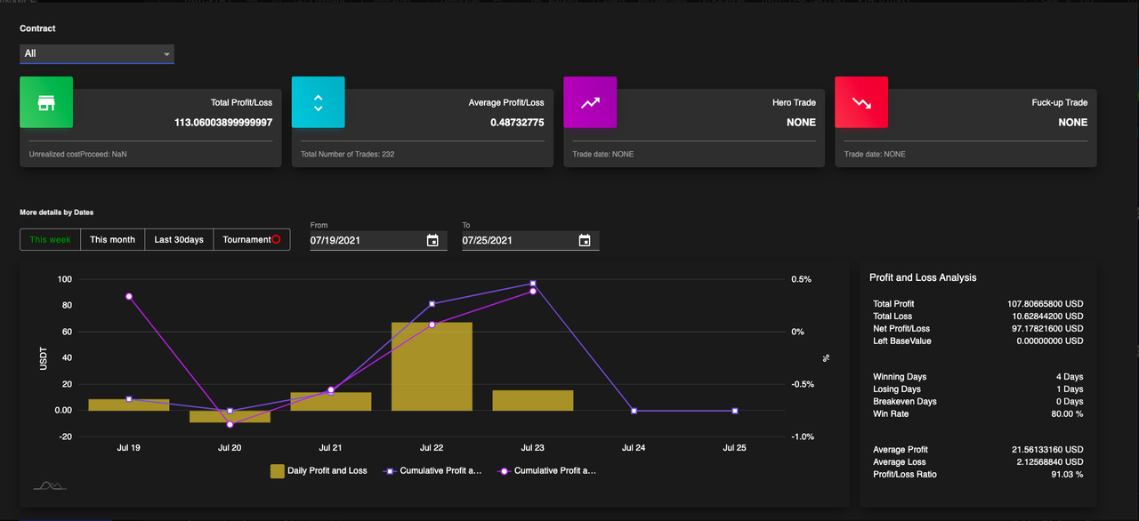Click the Profit/Loss Ratio value 91.03 %
This screenshot has width=1139, height=521.
click(x=1067, y=475)
